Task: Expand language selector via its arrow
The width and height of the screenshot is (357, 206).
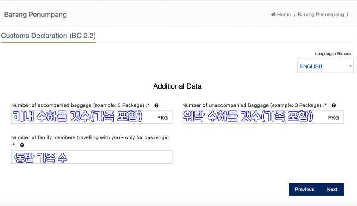Action: point(350,66)
